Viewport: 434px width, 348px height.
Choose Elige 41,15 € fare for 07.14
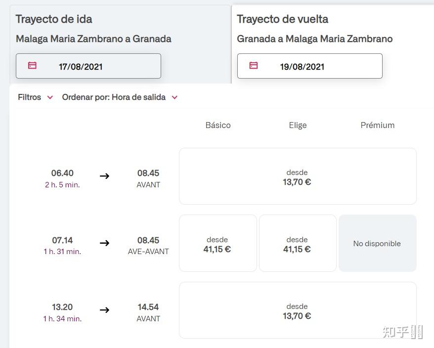(297, 244)
